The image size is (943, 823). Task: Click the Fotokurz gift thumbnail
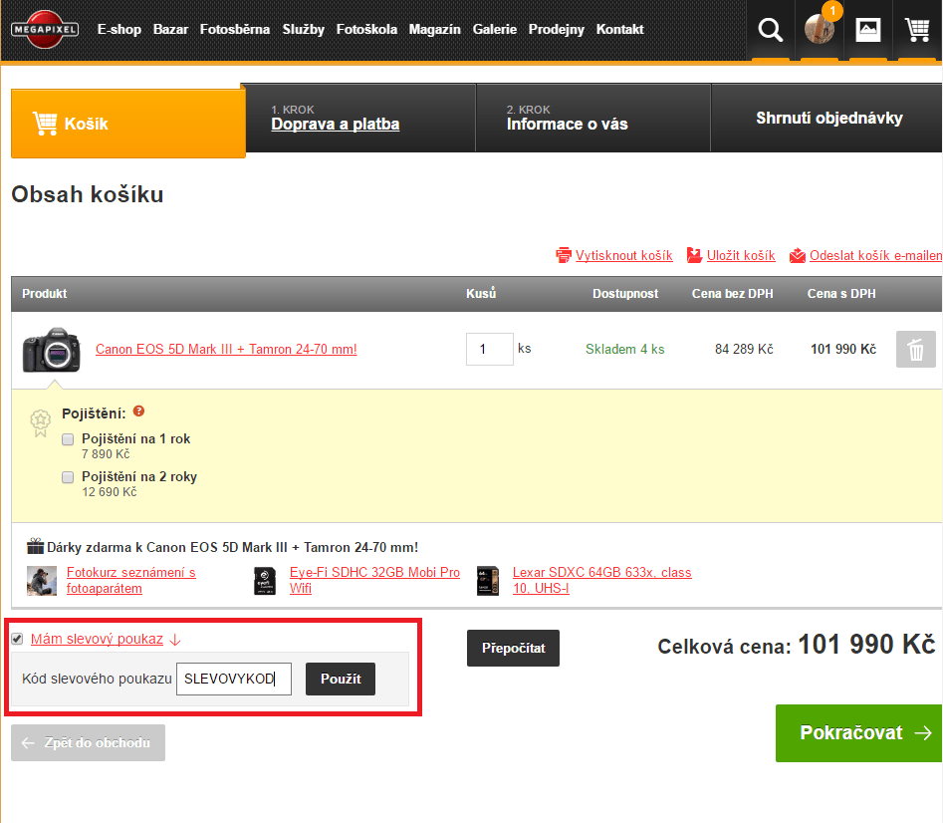(x=42, y=581)
